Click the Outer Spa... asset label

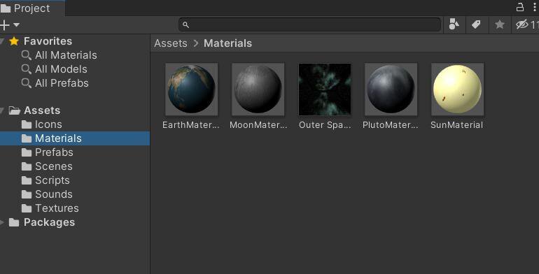click(325, 125)
